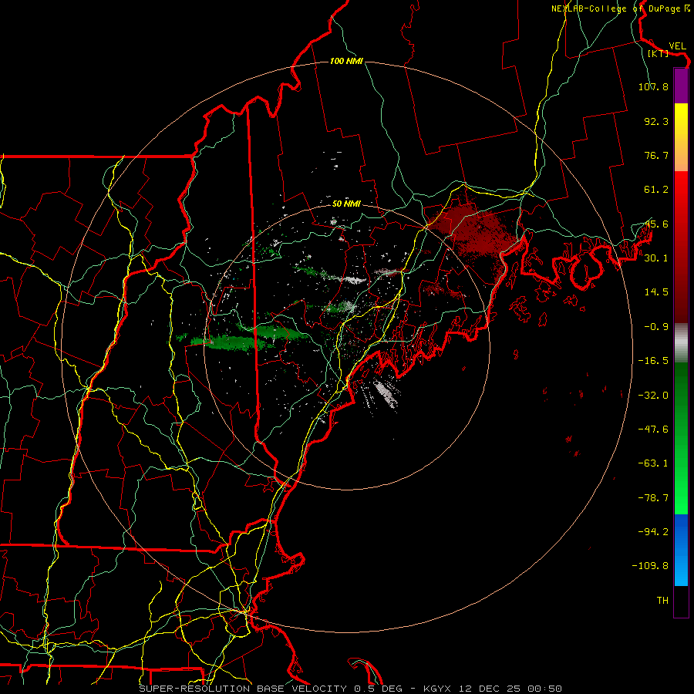Click the -63.1 velocity scale value

pos(653,463)
